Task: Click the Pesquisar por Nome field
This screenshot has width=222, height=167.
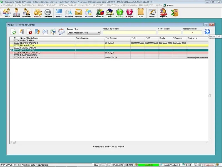Action: [129, 33]
